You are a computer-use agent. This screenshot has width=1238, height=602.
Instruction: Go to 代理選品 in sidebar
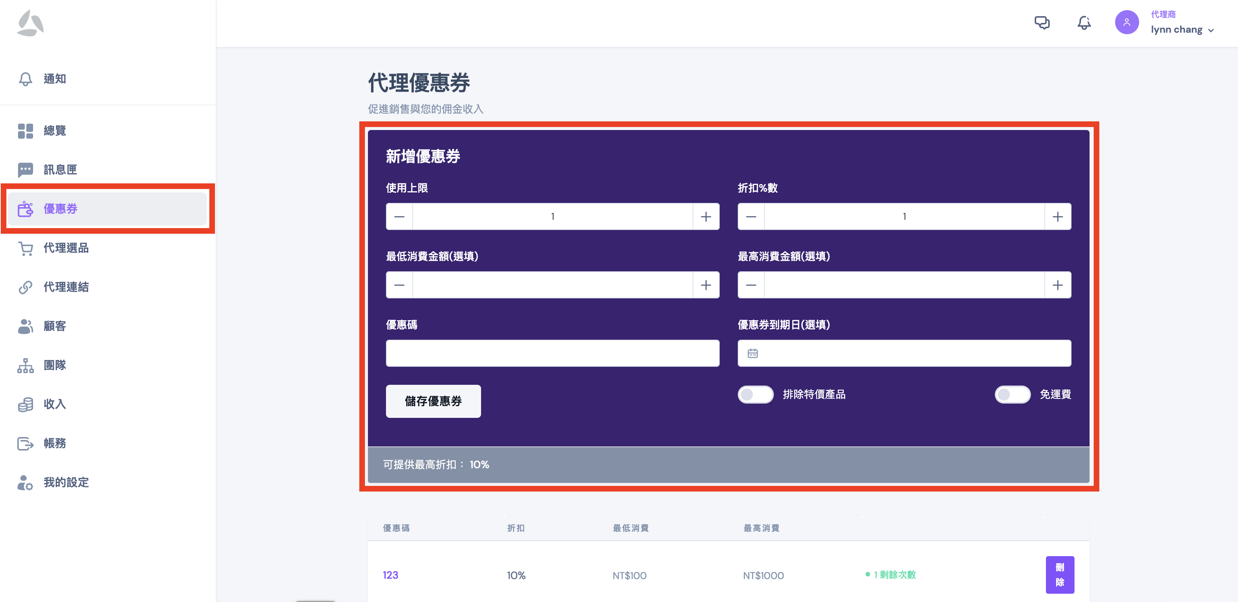[x=66, y=248]
